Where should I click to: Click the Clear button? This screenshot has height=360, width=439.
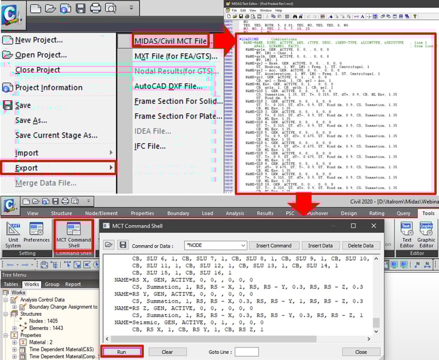(x=167, y=352)
